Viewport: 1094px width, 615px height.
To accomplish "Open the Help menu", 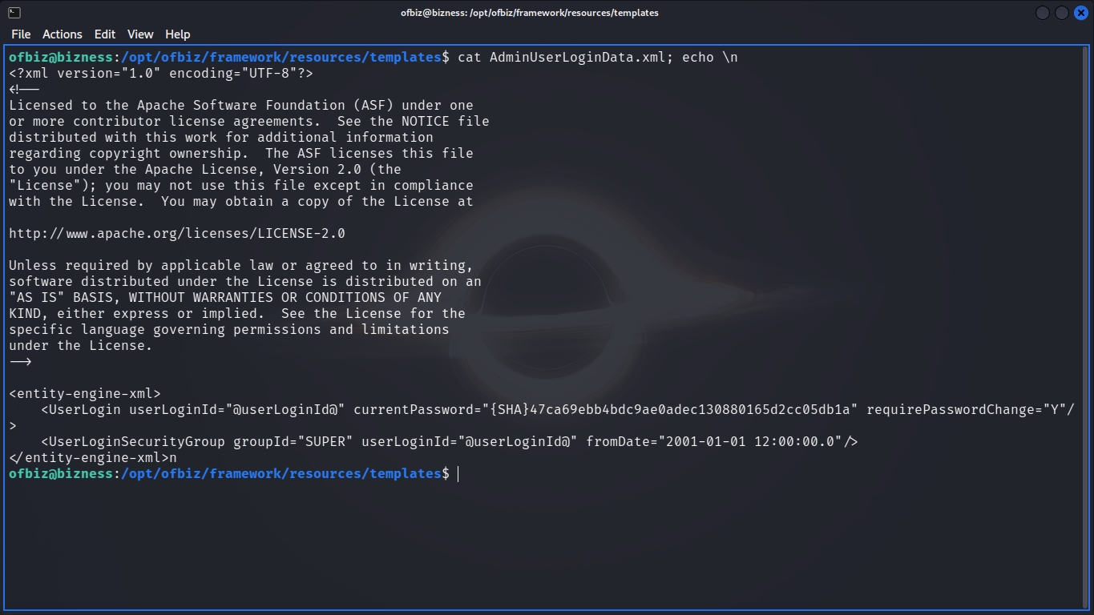I will 178,34.
